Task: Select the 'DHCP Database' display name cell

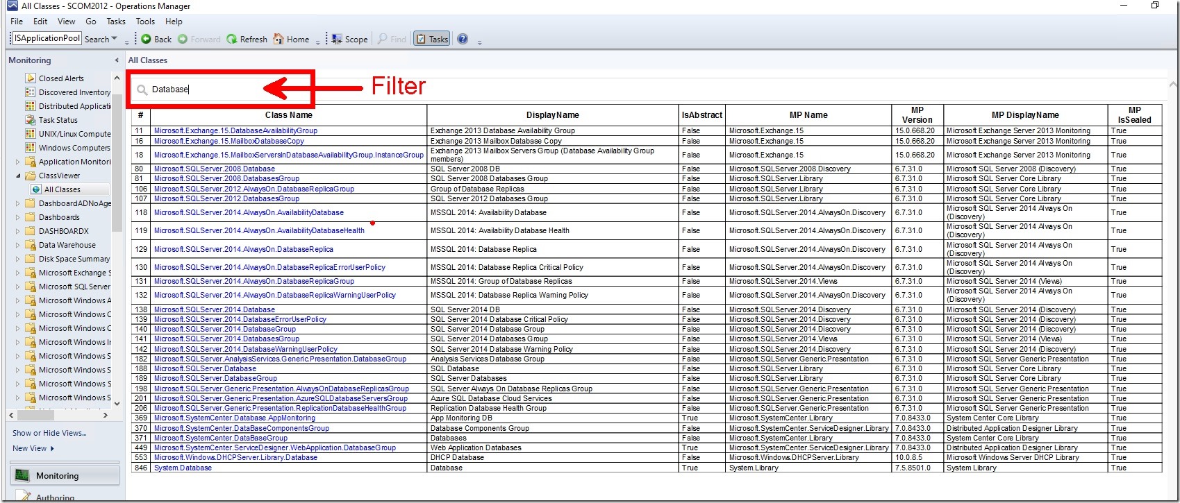Action: pyautogui.click(x=553, y=458)
